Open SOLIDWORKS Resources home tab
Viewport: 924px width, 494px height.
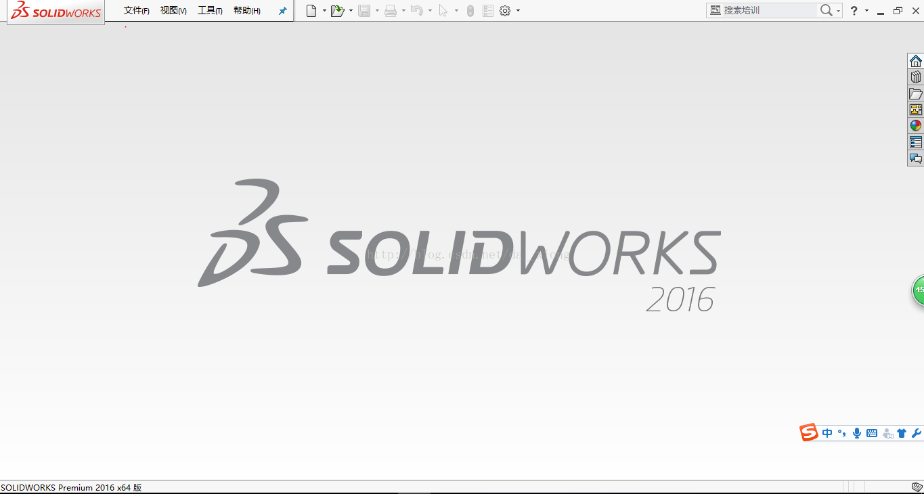(915, 61)
